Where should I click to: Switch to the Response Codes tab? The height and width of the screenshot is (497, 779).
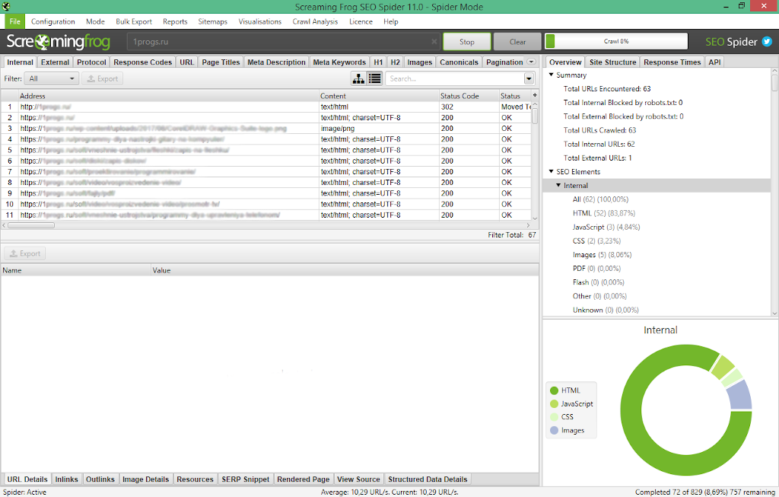coord(142,62)
